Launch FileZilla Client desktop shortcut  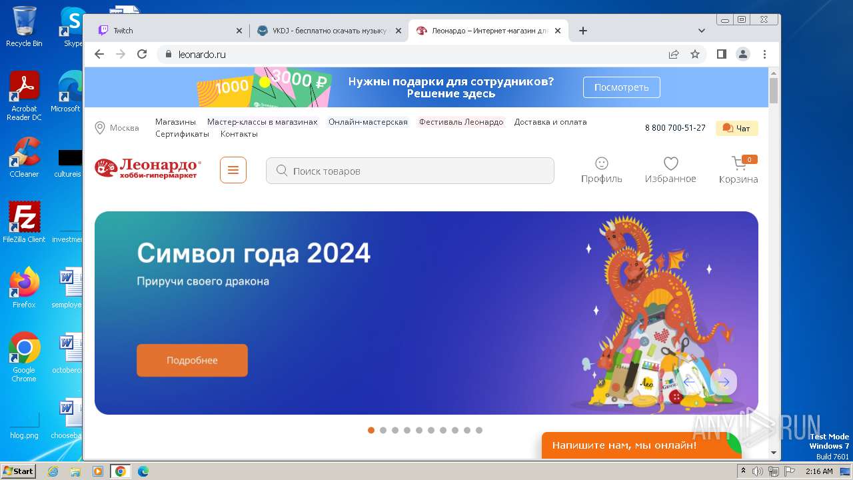[24, 223]
